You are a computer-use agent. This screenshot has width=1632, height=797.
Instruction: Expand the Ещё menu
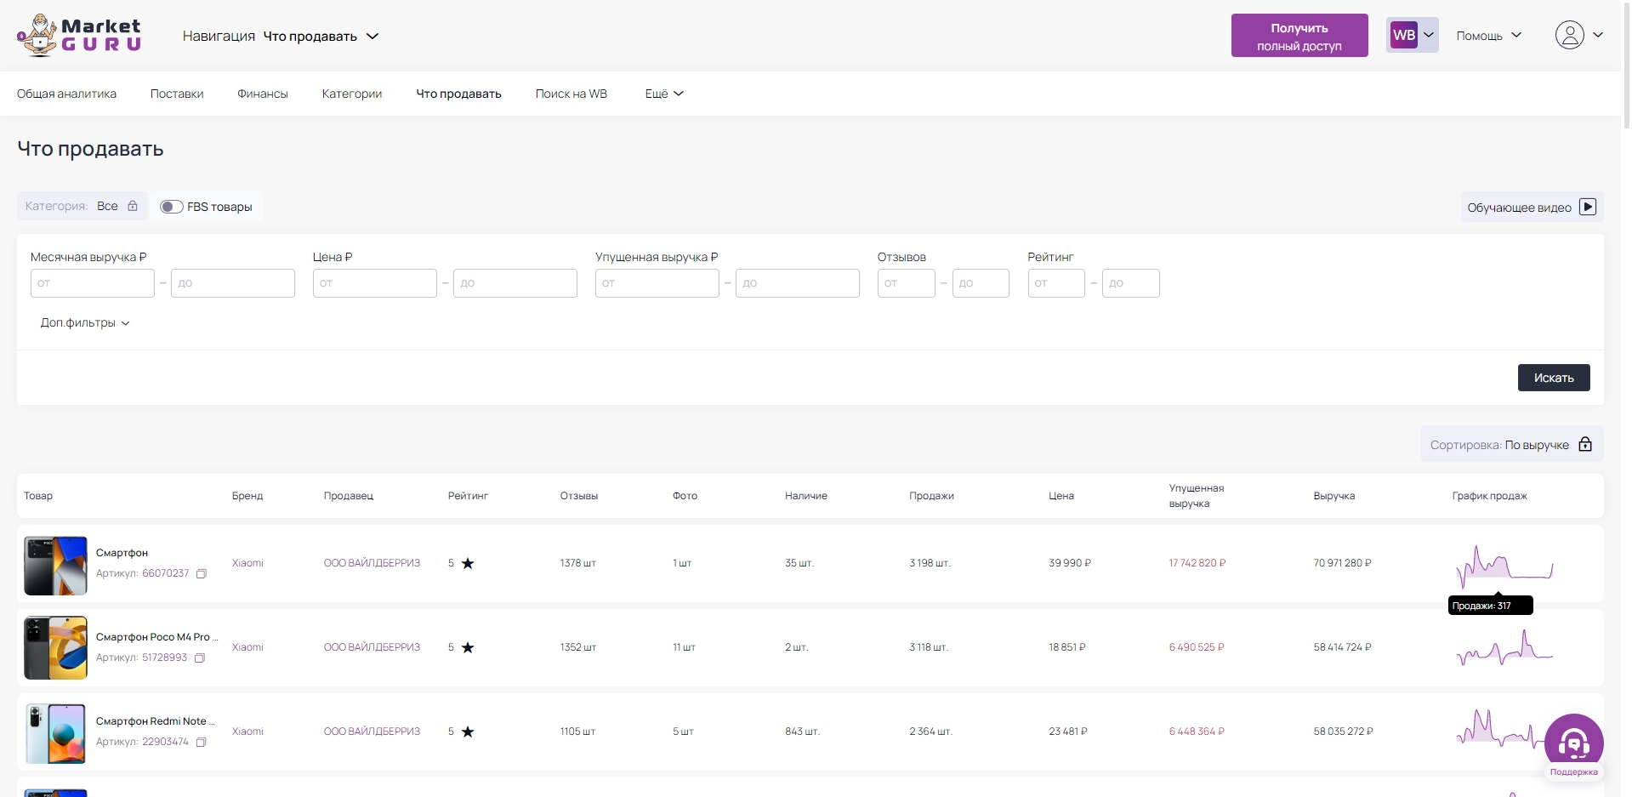click(x=664, y=94)
